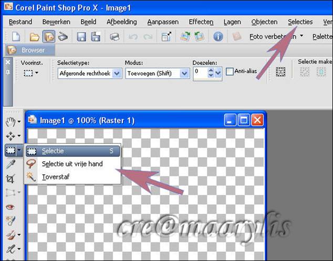The height and width of the screenshot is (261, 333).
Task: Select the Move tool
Action: [x=10, y=136]
